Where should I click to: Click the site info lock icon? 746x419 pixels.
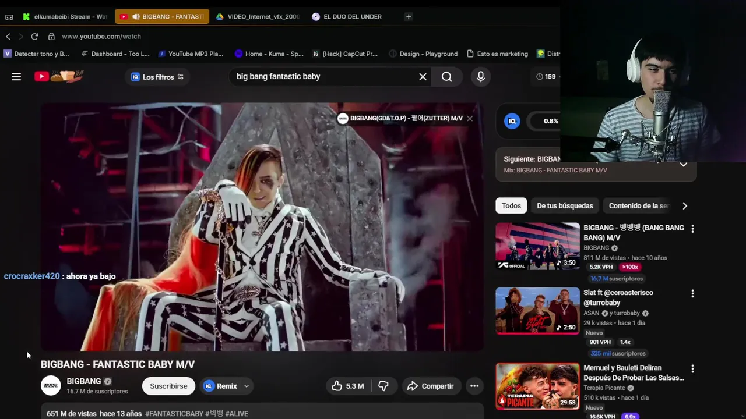click(x=51, y=36)
